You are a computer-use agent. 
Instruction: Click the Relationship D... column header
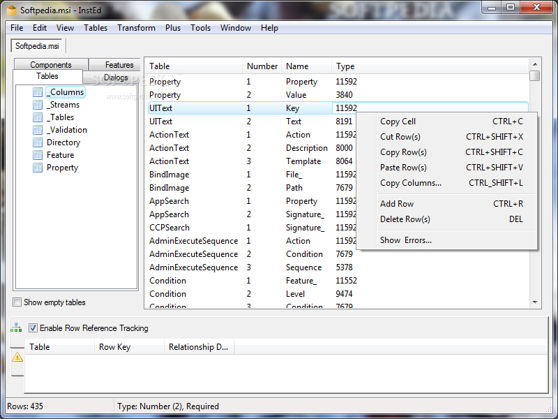click(199, 347)
